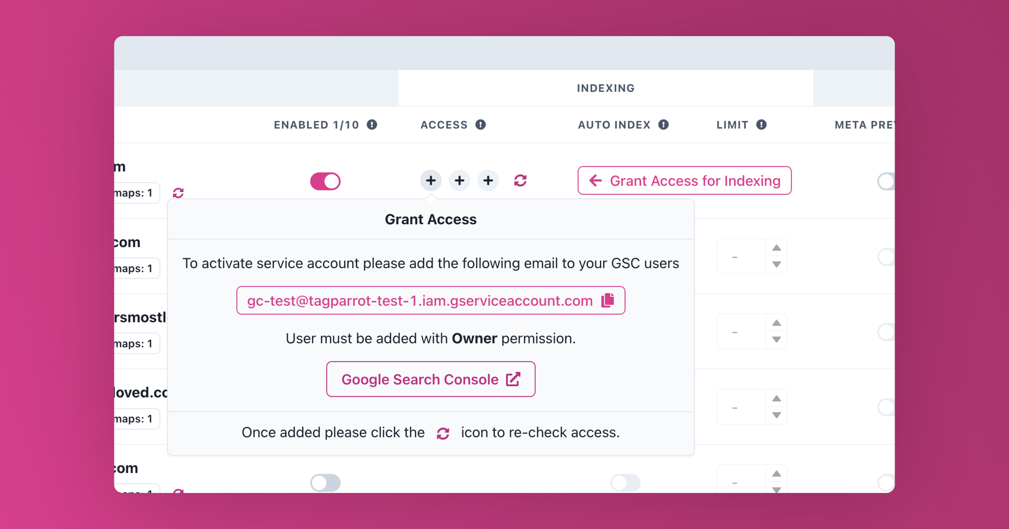Click the second plus icon in toolbar
1009x529 pixels.
click(459, 180)
